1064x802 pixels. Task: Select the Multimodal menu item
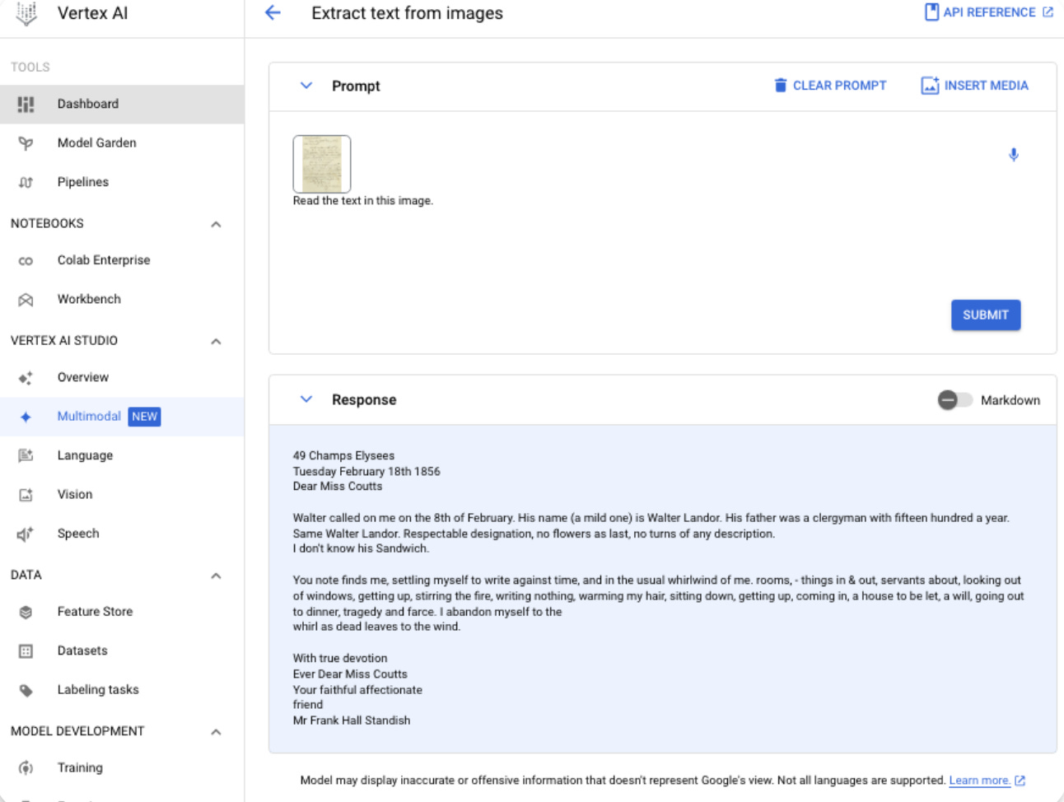(x=122, y=417)
